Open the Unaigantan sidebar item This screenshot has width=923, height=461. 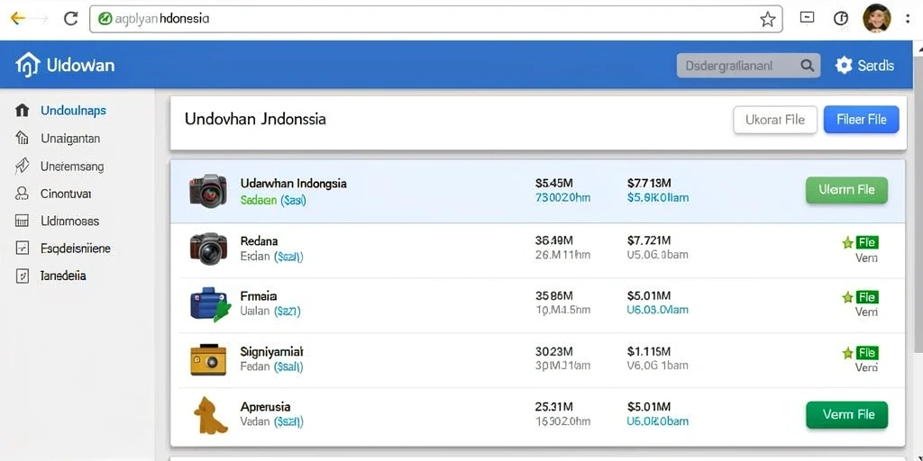click(x=70, y=139)
